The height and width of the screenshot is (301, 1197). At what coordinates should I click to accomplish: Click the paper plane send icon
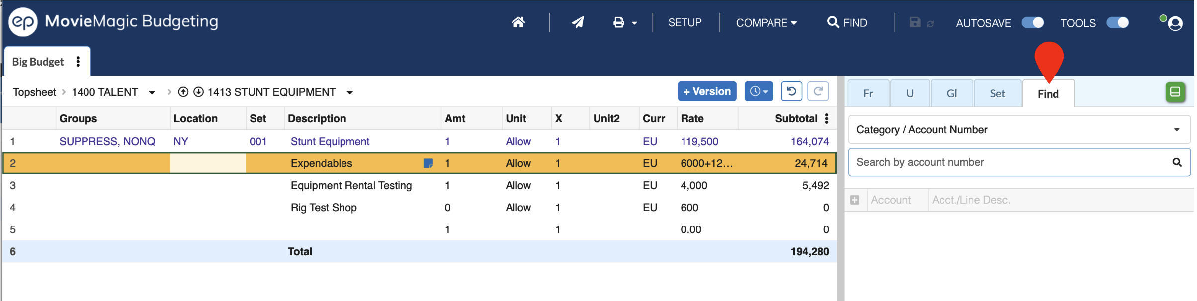click(x=577, y=22)
